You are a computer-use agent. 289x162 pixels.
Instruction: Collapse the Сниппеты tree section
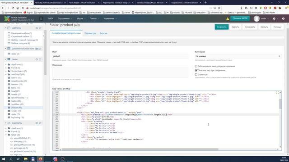pyautogui.click(x=6, y=123)
